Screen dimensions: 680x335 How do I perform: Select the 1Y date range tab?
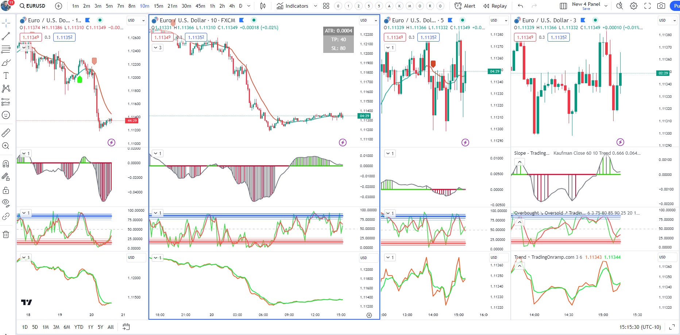click(x=90, y=327)
